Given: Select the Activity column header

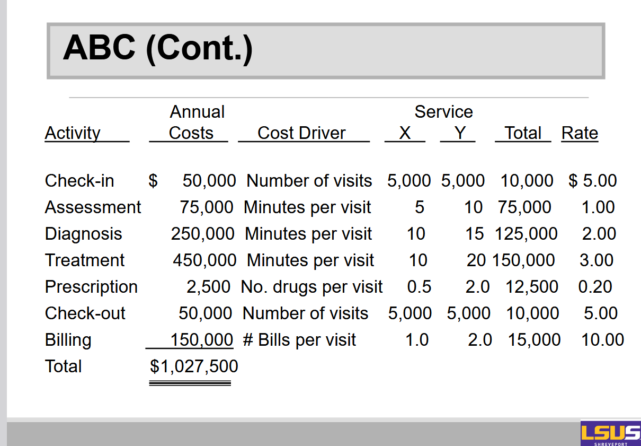Looking at the screenshot, I should pyautogui.click(x=73, y=133).
